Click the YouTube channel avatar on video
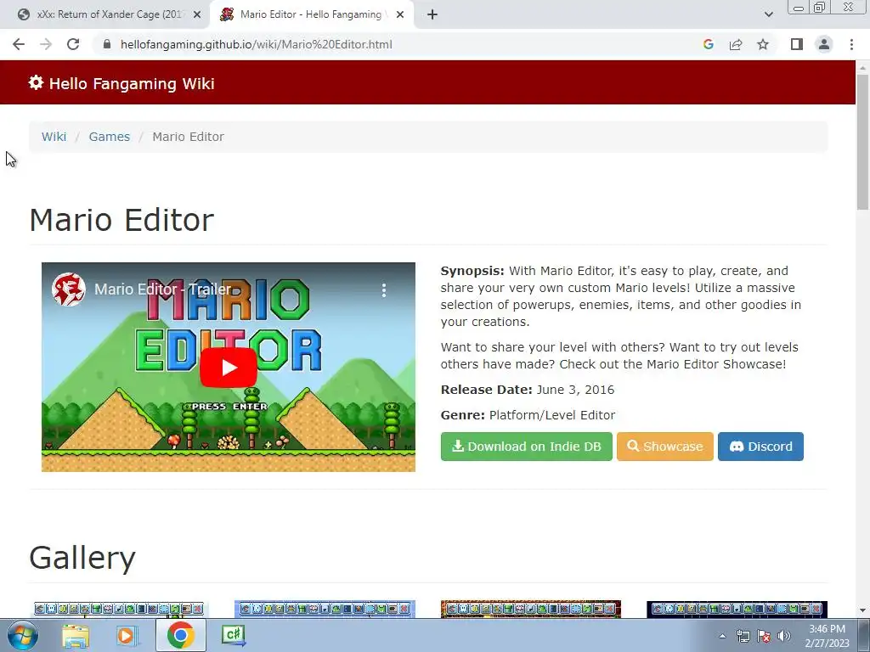This screenshot has height=652, width=870. pos(68,289)
